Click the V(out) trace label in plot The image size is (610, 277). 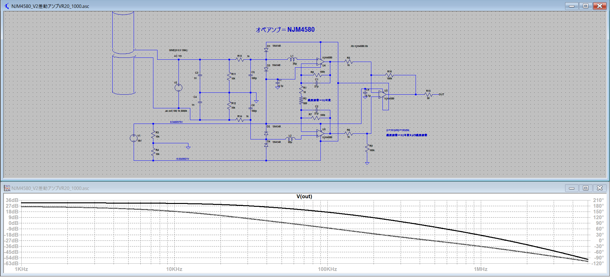tap(304, 196)
